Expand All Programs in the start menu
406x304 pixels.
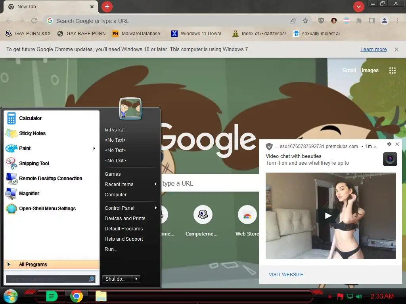(52, 264)
